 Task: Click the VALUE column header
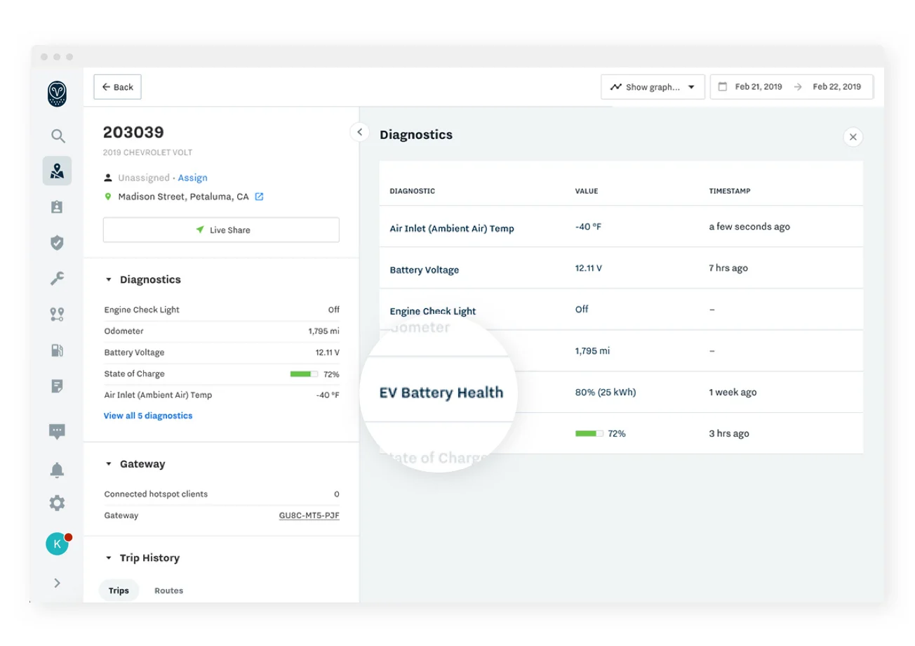point(587,191)
